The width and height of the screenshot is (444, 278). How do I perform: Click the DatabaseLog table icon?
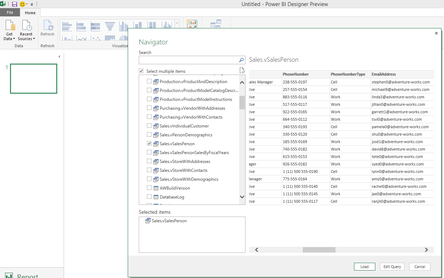[x=156, y=197]
